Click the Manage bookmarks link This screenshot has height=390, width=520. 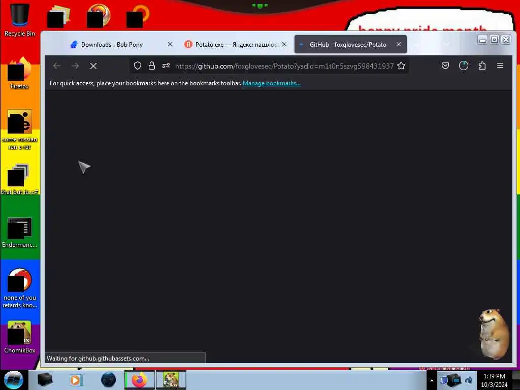pos(272,83)
